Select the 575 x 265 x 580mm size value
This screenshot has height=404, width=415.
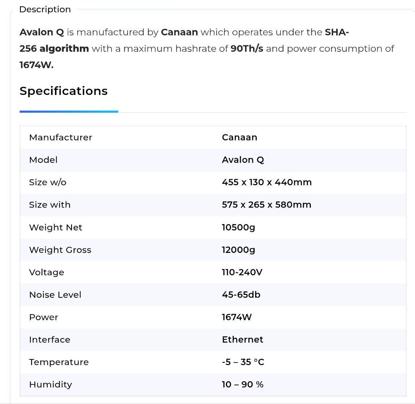click(x=266, y=205)
